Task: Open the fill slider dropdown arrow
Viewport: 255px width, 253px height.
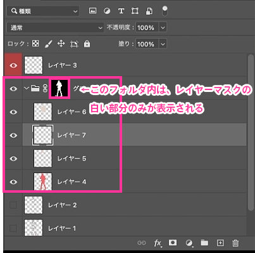Action: tap(163, 44)
